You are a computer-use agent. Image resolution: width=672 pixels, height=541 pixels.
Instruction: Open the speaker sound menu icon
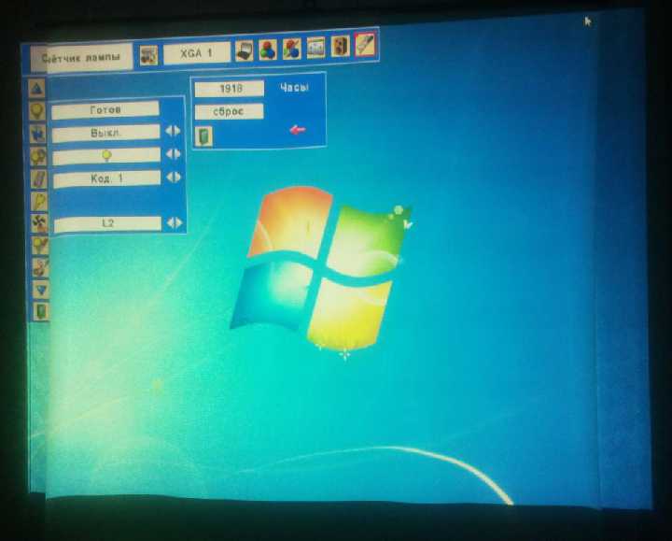click(341, 46)
